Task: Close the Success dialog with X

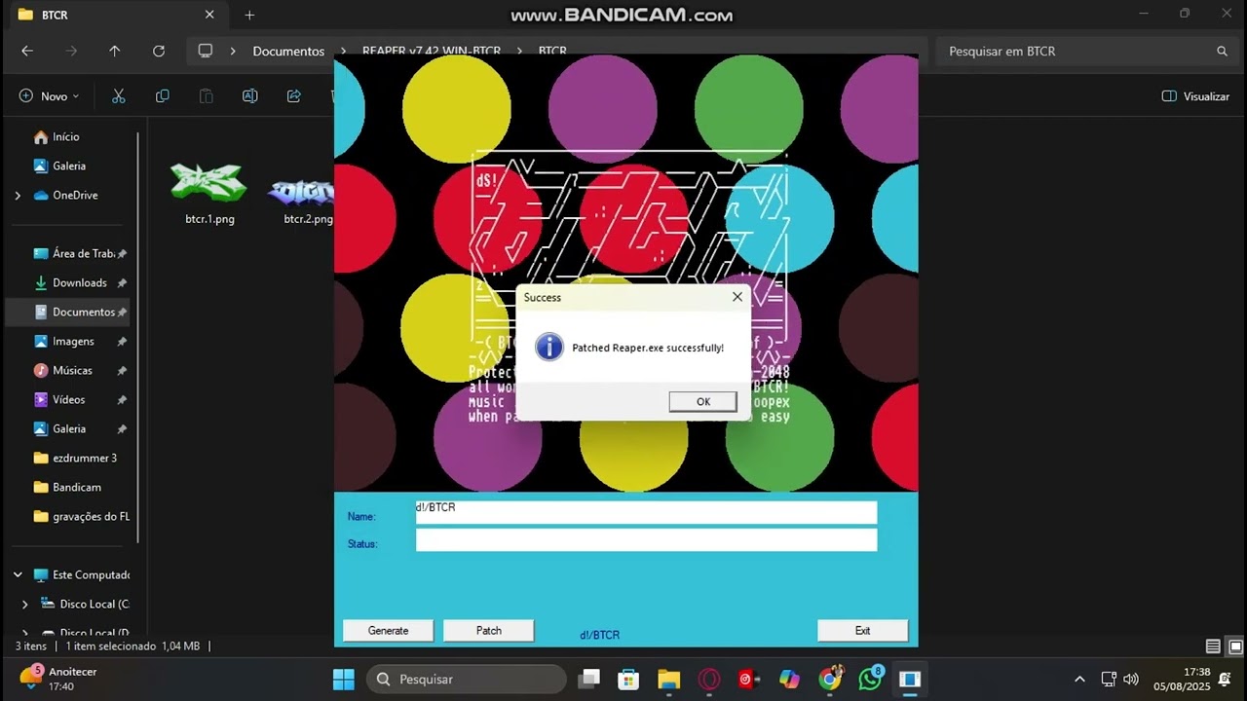Action: (737, 297)
